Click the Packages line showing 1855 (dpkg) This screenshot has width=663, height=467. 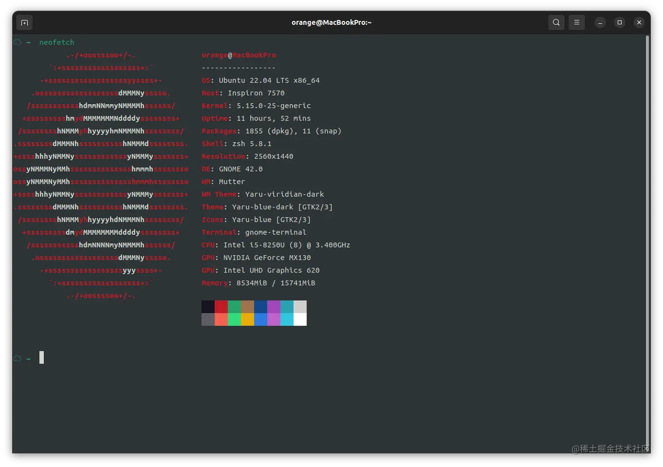[272, 131]
